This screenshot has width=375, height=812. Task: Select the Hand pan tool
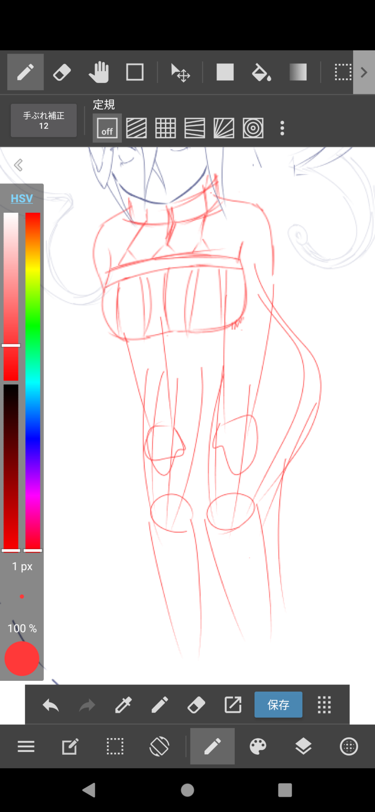(x=99, y=73)
